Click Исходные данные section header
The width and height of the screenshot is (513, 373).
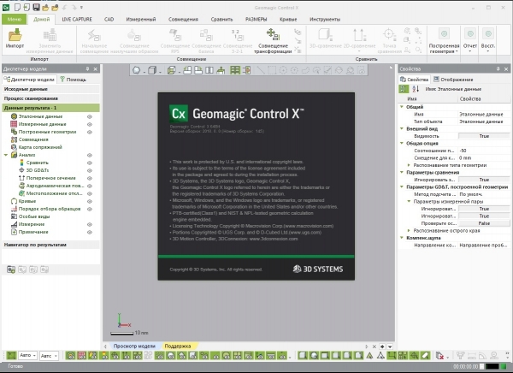tap(50, 89)
